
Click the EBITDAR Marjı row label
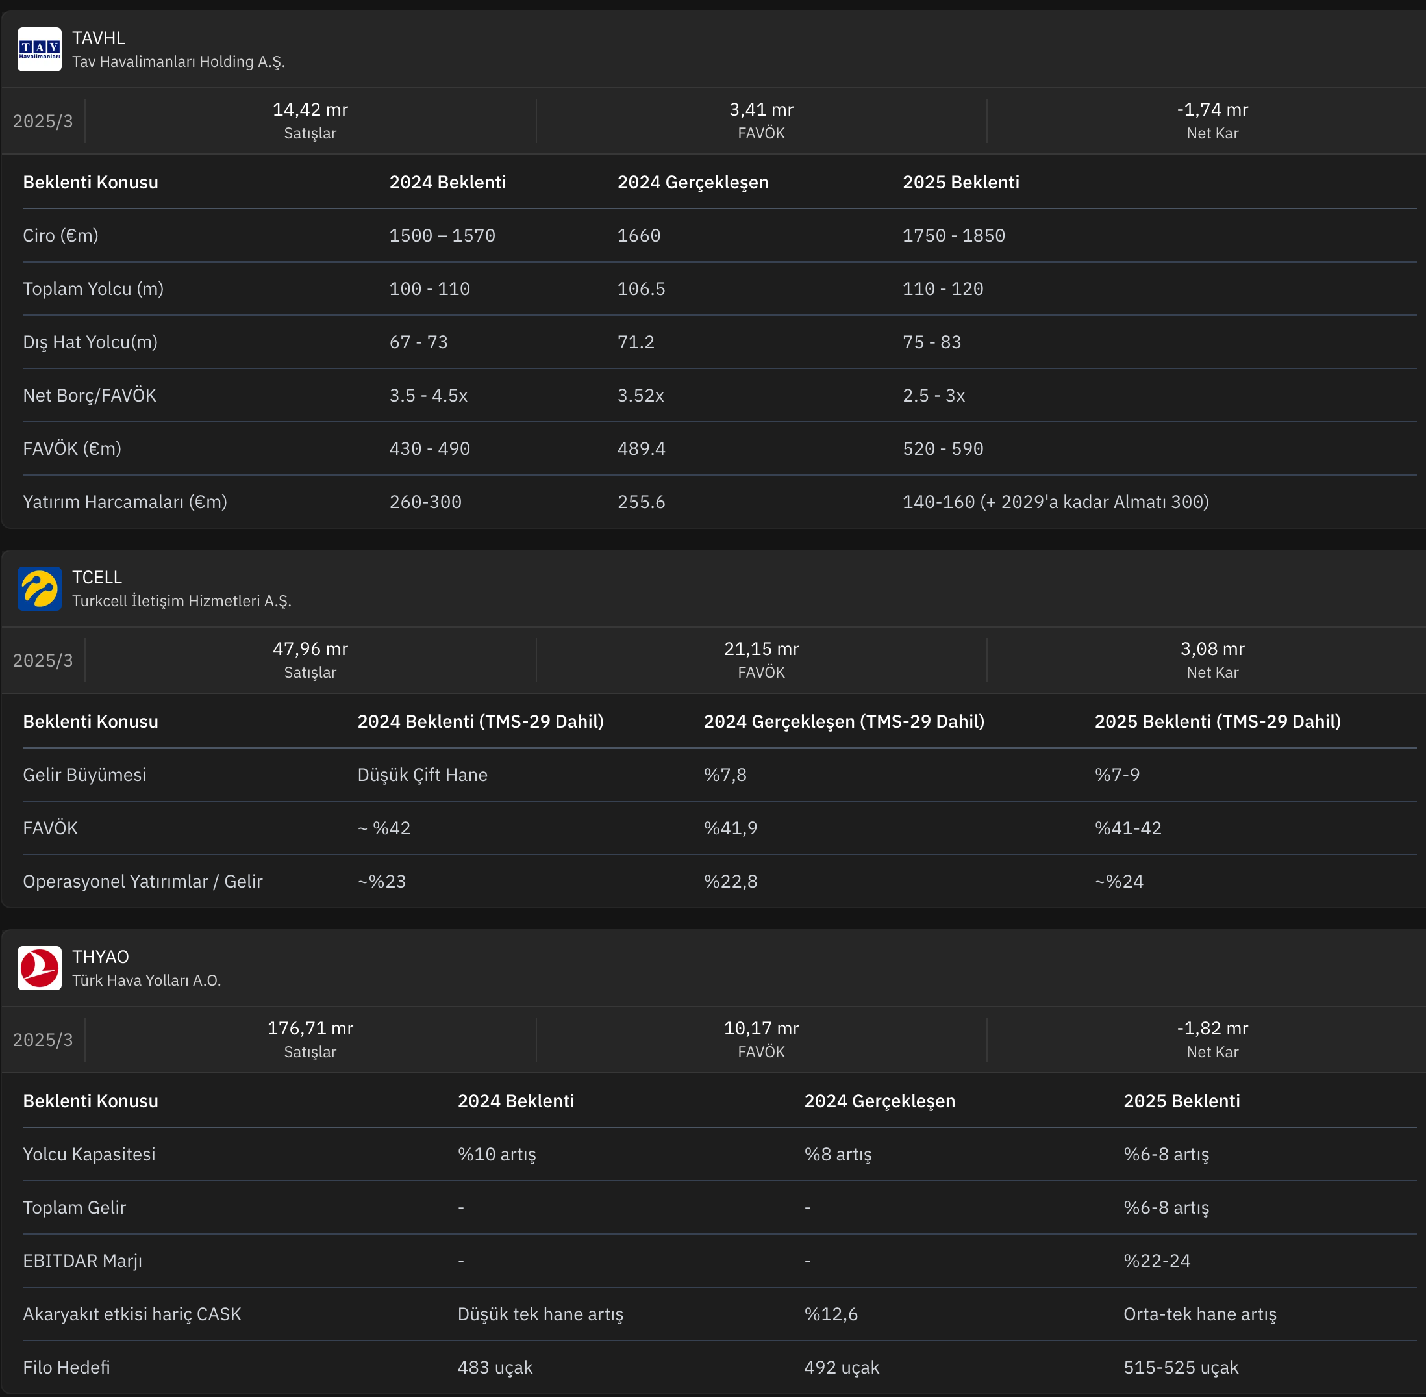click(x=82, y=1261)
